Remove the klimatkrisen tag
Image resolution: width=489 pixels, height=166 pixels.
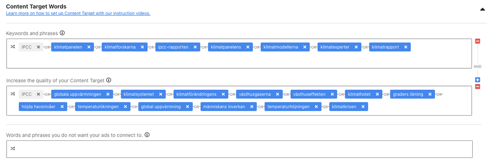coord(363,107)
